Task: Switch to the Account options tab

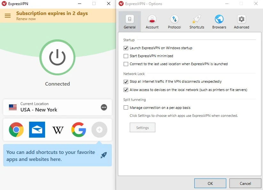Action: point(152,22)
